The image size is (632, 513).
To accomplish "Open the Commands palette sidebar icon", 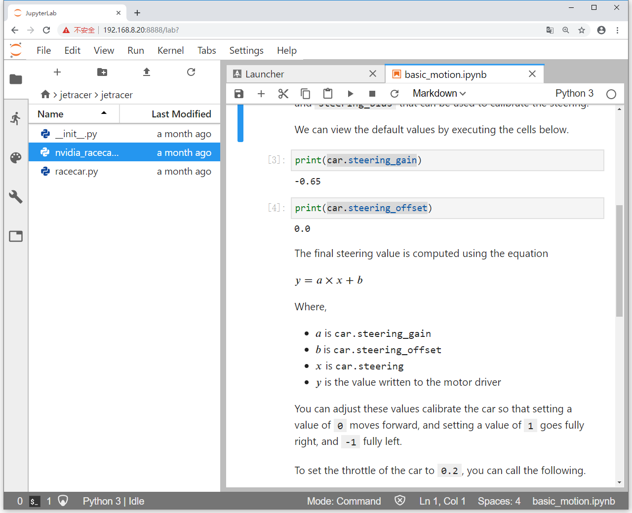I will click(x=16, y=158).
